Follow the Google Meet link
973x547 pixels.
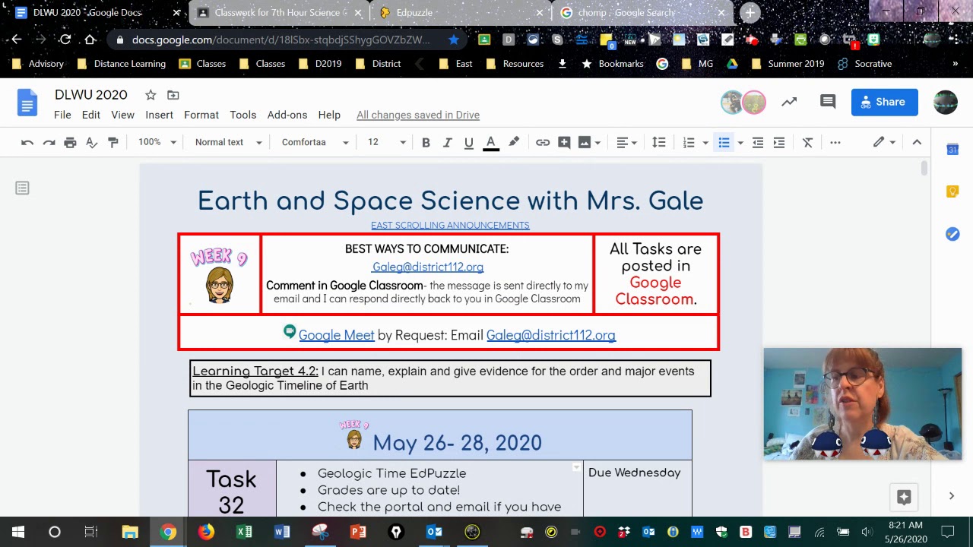coord(337,335)
